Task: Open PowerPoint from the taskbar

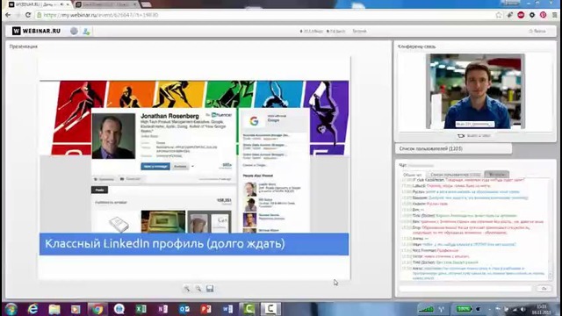Action: point(205,309)
